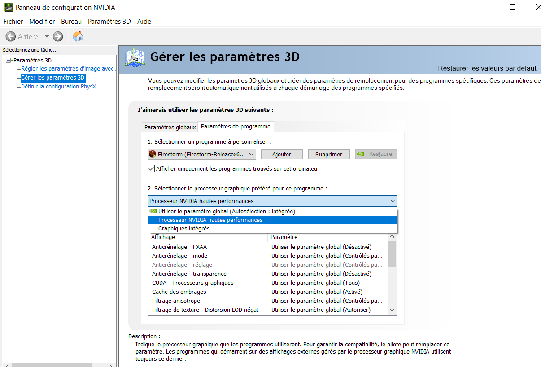Collapse the Paramètres 3D tree node
Image resolution: width=541 pixels, height=367 pixels.
(8, 60)
